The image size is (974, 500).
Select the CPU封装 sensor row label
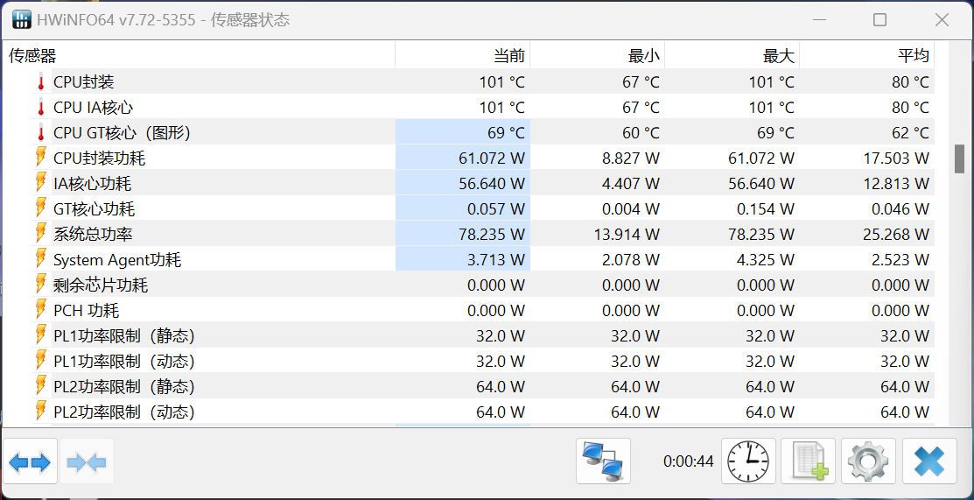(x=84, y=82)
